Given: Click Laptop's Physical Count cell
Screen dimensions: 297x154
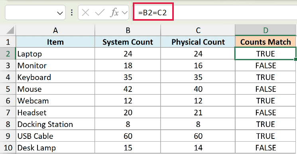Looking at the screenshot, I should [198, 54].
